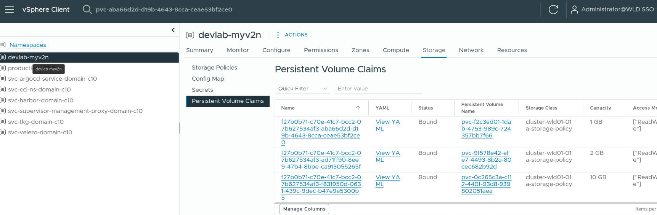Open the hamburger navigation menu

tap(10, 10)
